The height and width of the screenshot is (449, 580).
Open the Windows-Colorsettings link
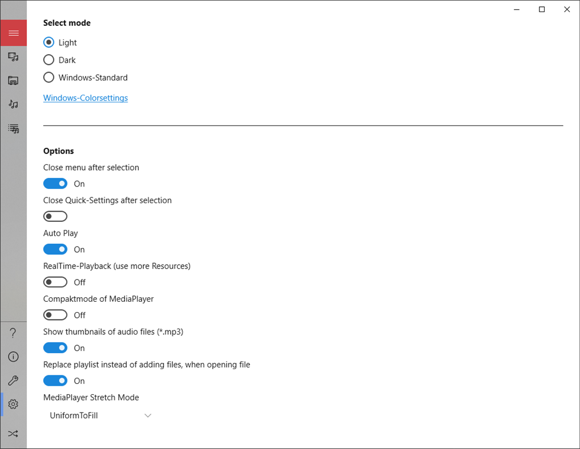click(x=86, y=98)
